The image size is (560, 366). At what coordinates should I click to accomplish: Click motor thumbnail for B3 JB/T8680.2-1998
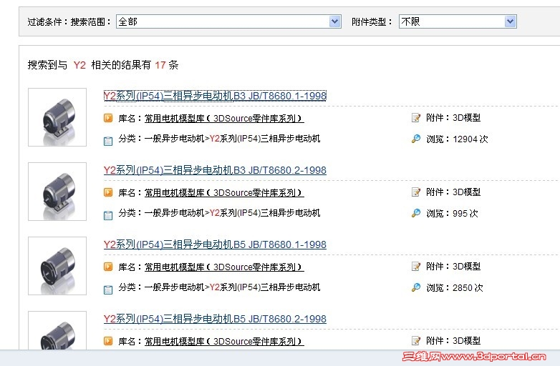click(57, 192)
